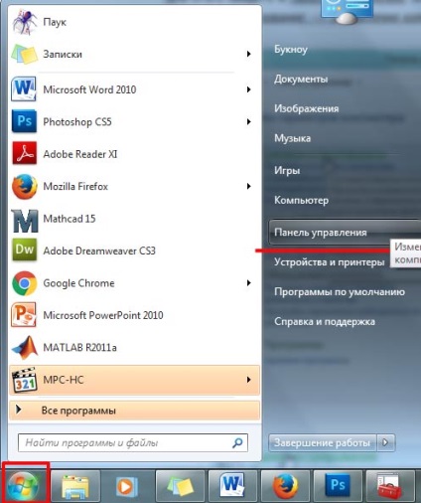The image size is (421, 503).
Task: Click the Найти программы и файлы search field
Action: (x=133, y=442)
